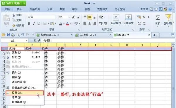Click the text orientation icon
The width and height of the screenshot is (176, 108).
(x=101, y=17)
